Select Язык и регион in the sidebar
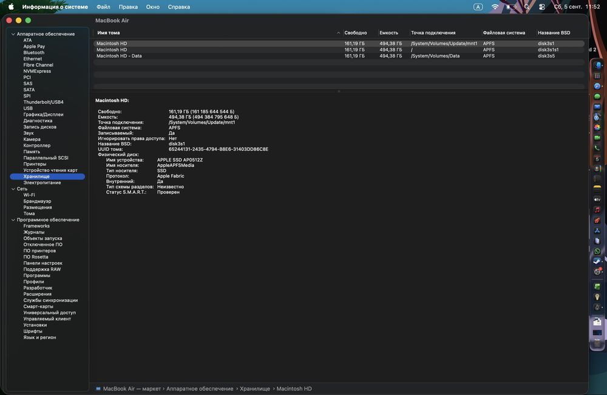Image resolution: width=607 pixels, height=395 pixels. pos(39,337)
